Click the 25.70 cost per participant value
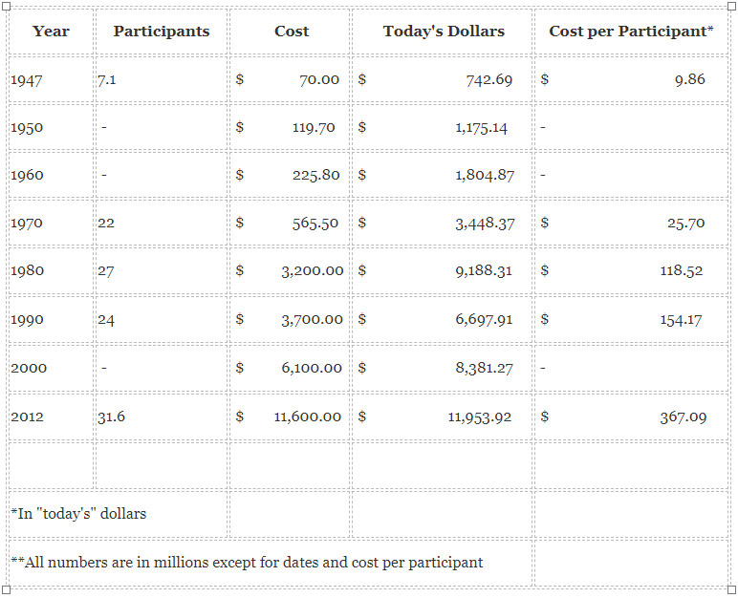 click(x=685, y=223)
